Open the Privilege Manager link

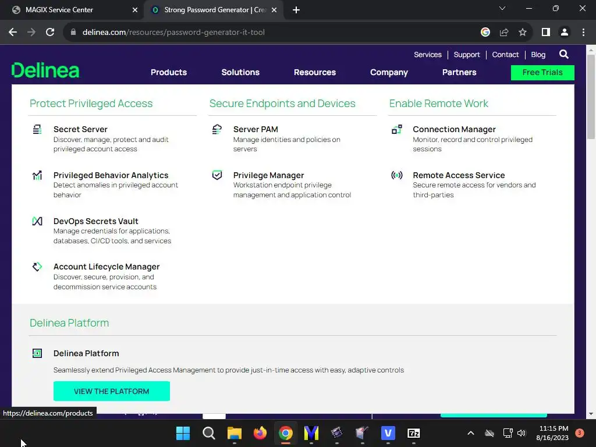[268, 175]
